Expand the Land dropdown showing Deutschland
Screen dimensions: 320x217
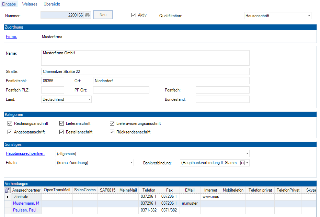(x=89, y=99)
